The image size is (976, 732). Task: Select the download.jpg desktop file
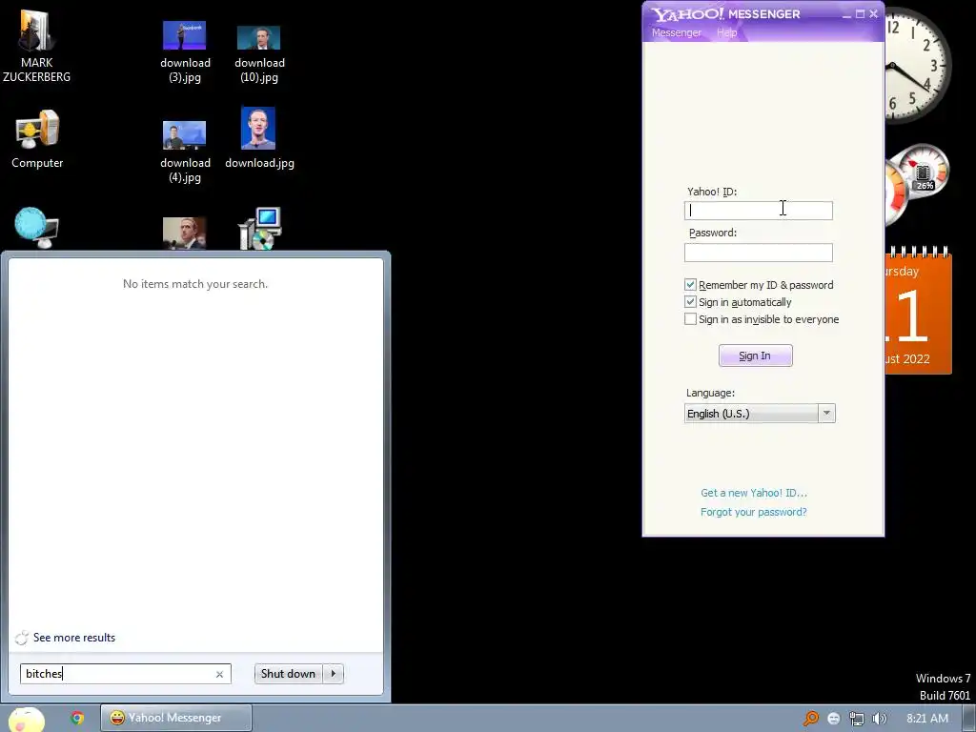(x=259, y=138)
